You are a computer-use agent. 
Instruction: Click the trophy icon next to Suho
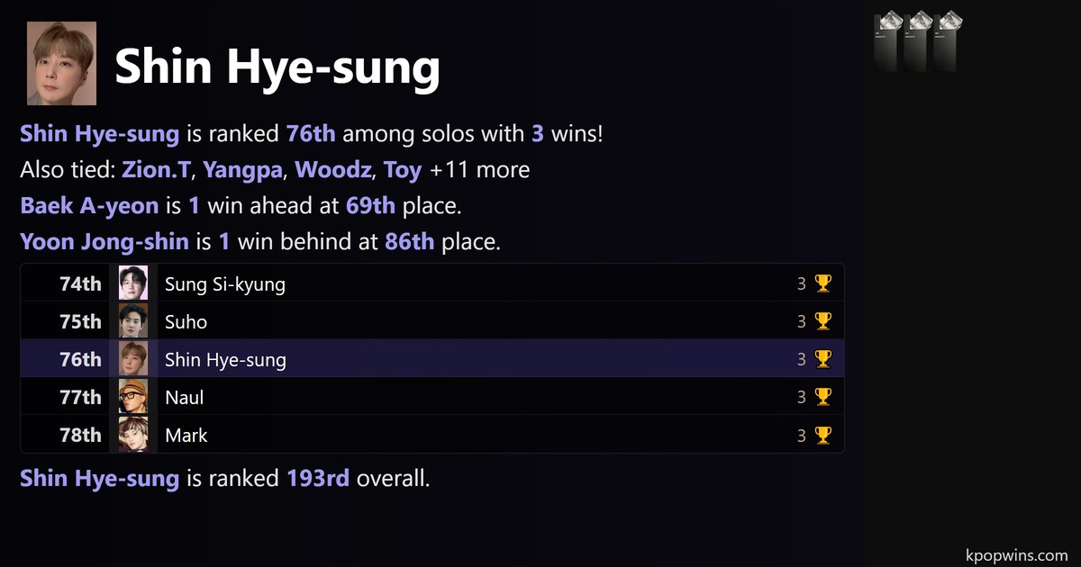tap(822, 322)
